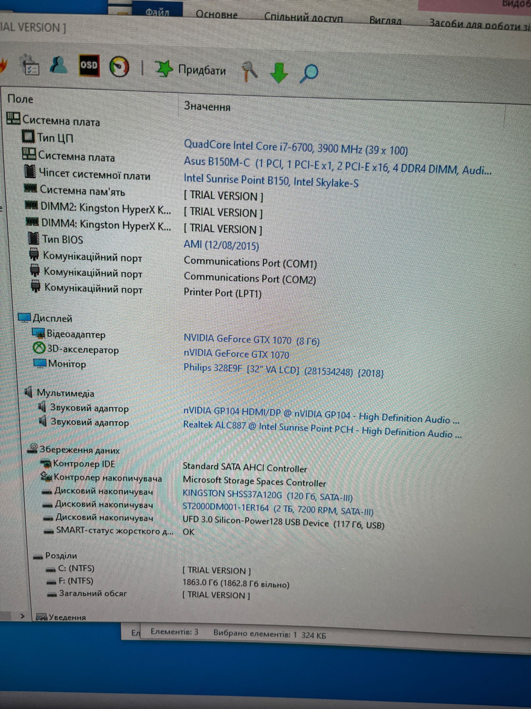This screenshot has height=709, width=531.
Task: Click the C: (NTFS) partition icon
Action: point(50,570)
